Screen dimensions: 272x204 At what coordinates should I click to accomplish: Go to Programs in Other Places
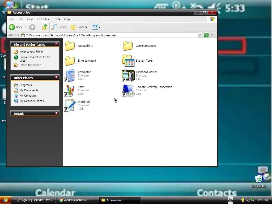[x=26, y=85]
